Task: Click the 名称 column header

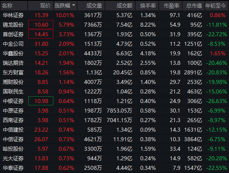Action: pos(14,6)
